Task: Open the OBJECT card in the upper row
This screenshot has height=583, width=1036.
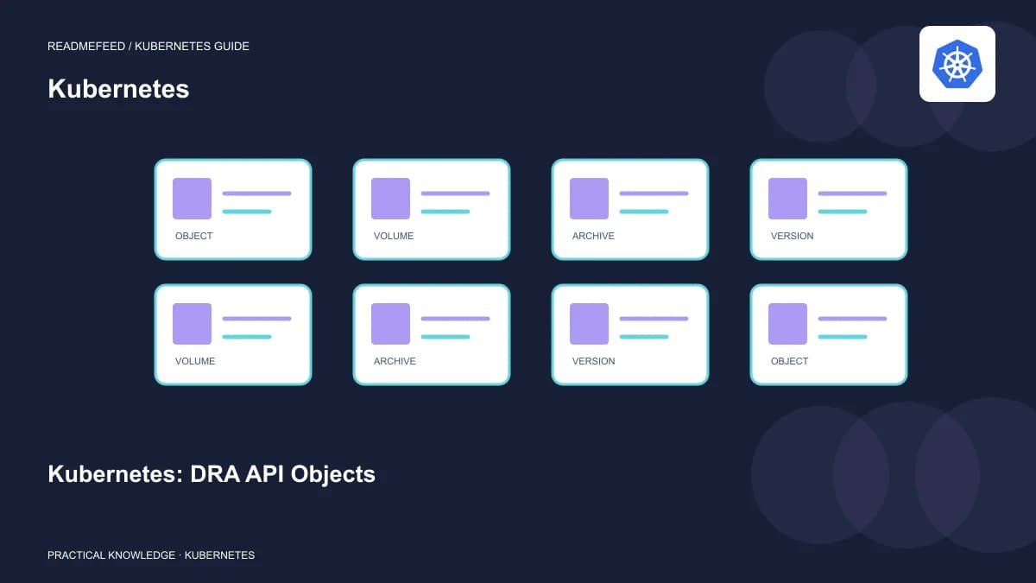Action: 233,209
